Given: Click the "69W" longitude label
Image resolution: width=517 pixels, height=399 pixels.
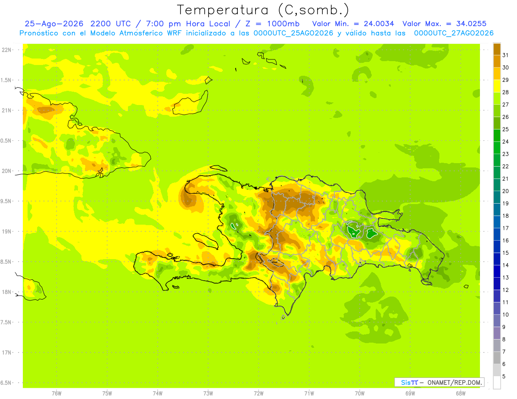Looking at the screenshot, I should point(410,393).
